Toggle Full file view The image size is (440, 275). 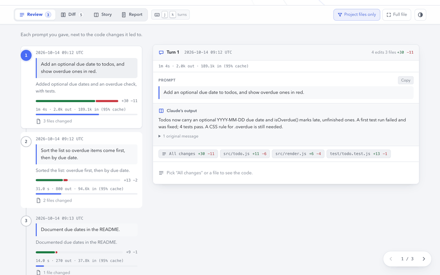tap(396, 15)
